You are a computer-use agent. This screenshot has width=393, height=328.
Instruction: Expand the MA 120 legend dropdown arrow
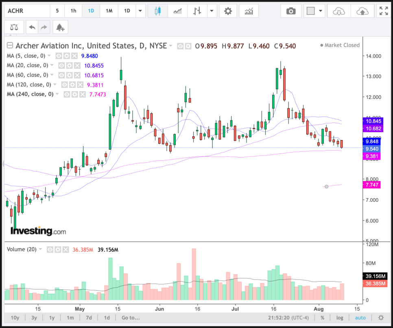point(55,84)
